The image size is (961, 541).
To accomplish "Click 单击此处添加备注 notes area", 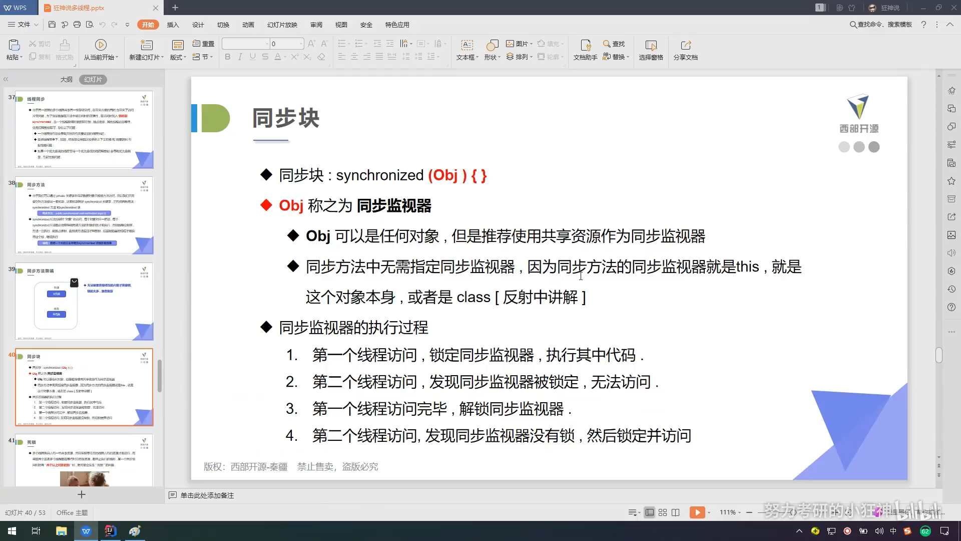I will coord(207,495).
